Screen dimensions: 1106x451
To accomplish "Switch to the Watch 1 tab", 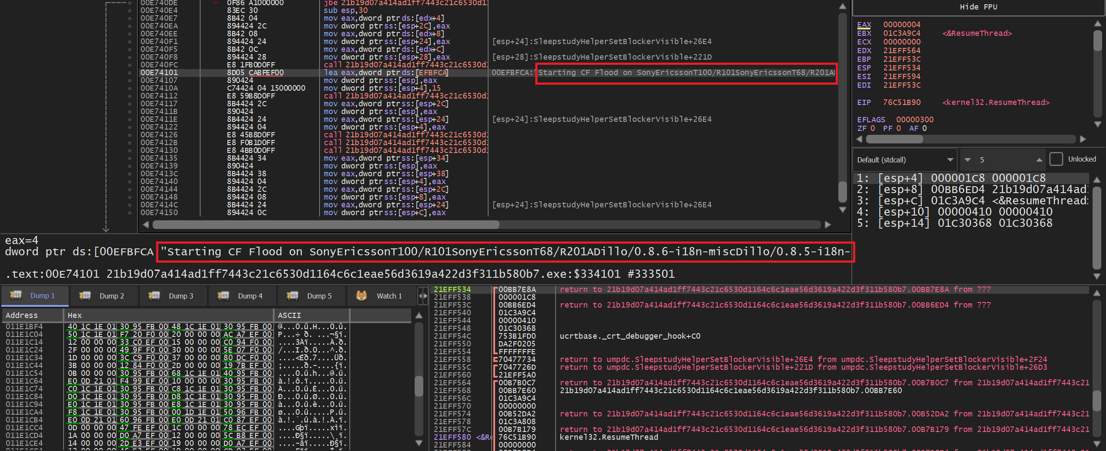I will coord(381,296).
